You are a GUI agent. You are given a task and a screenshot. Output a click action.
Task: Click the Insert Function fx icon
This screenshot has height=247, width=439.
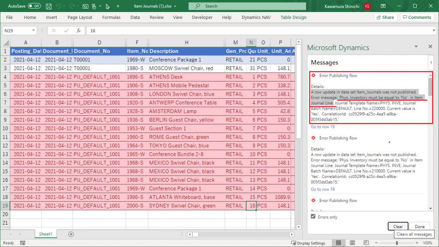79,30
